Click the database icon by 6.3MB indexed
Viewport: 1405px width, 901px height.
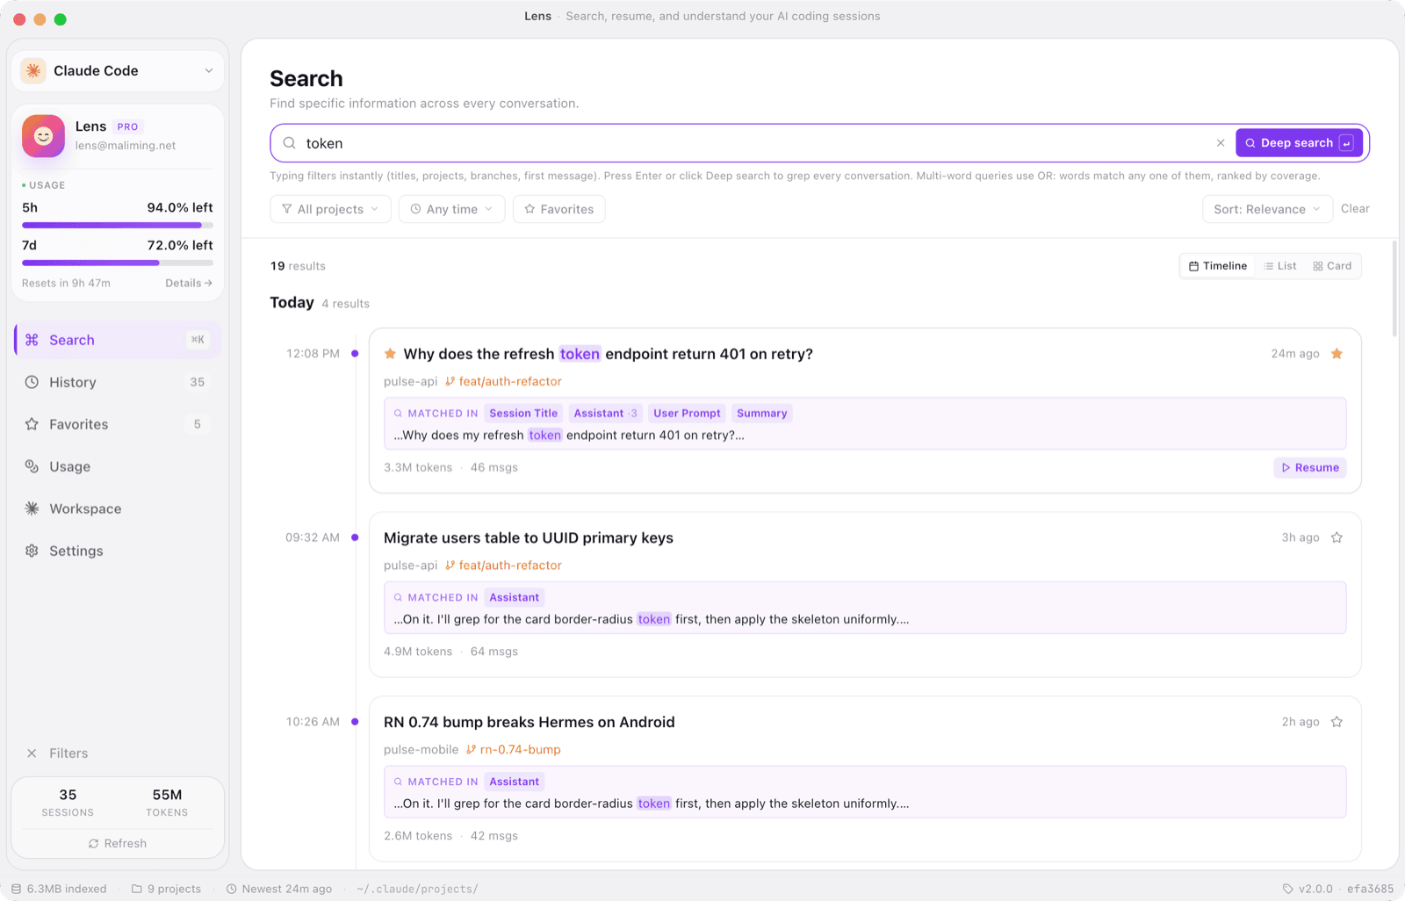point(16,889)
